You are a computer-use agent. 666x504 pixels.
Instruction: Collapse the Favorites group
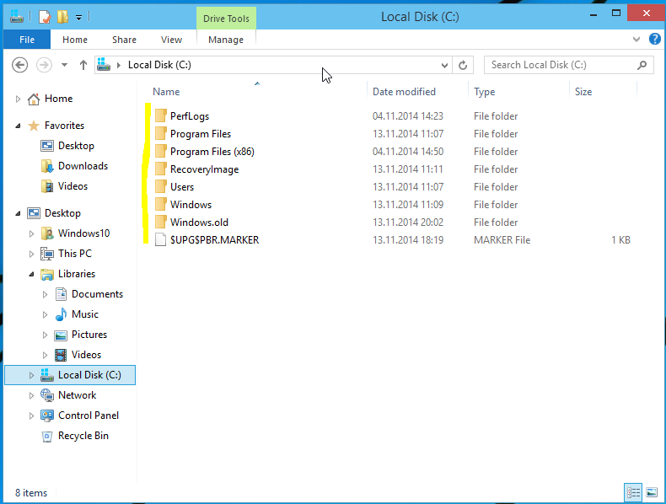coord(18,126)
